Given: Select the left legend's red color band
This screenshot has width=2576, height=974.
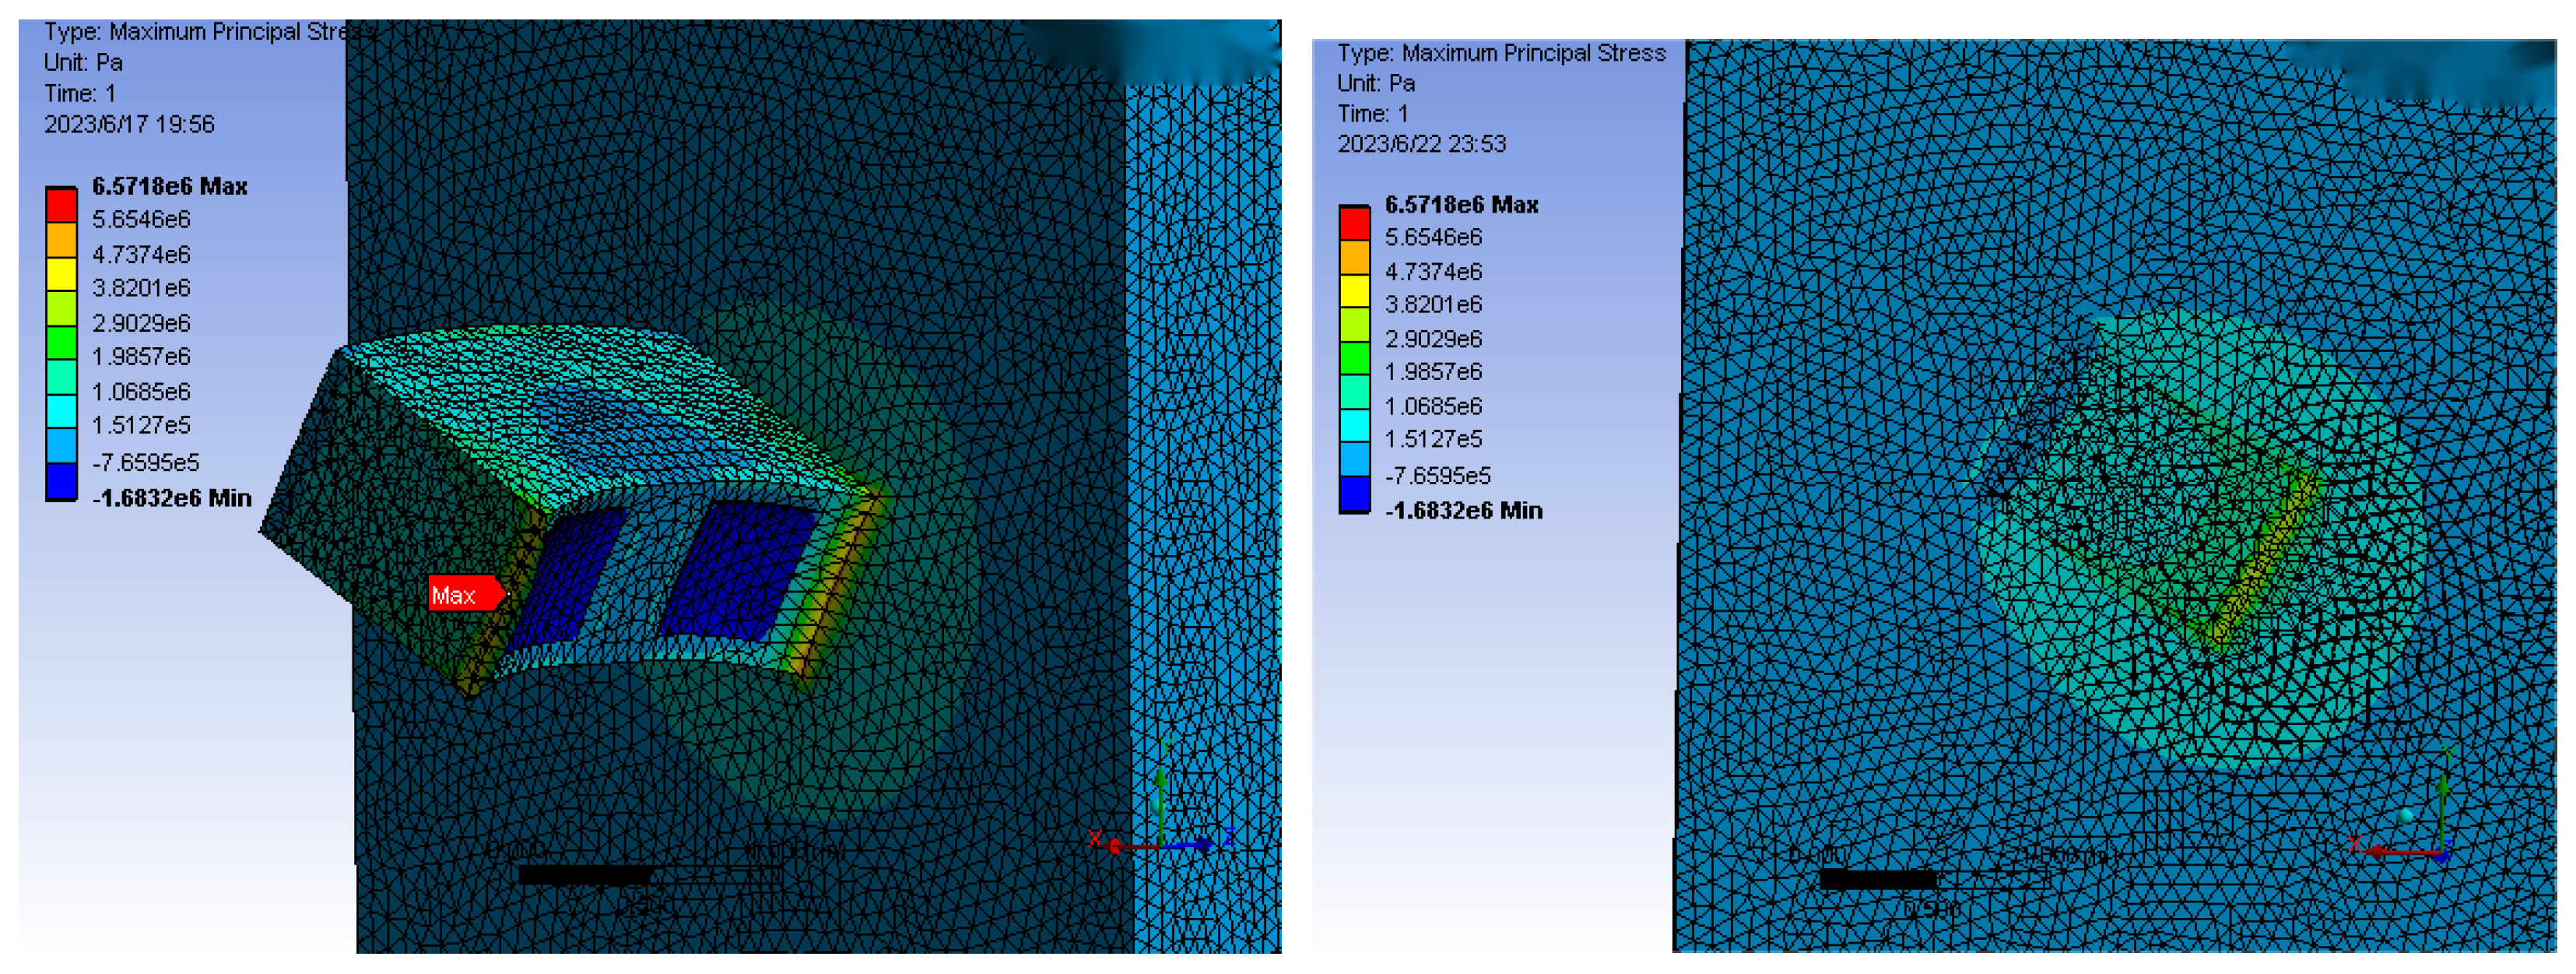Looking at the screenshot, I should 61,206.
